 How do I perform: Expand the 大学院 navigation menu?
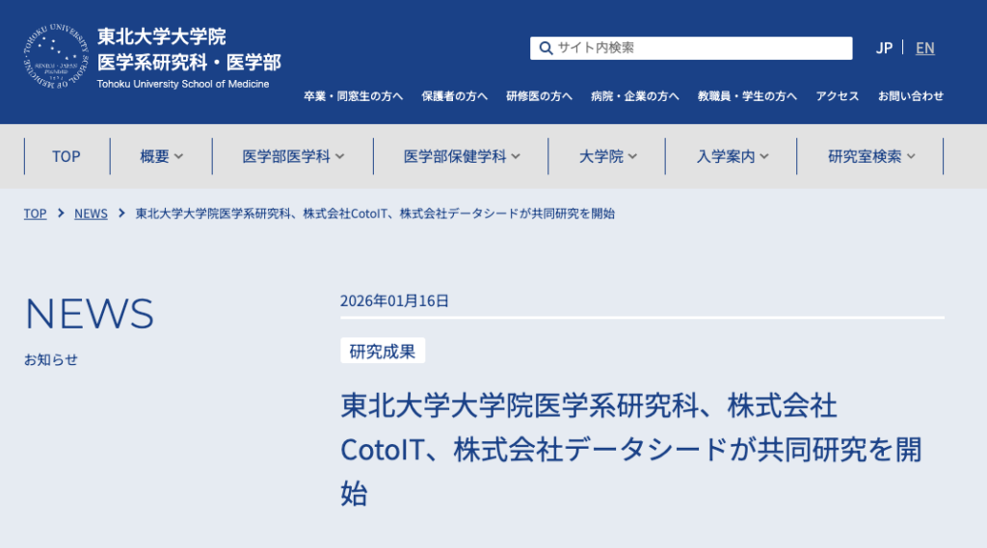click(607, 156)
